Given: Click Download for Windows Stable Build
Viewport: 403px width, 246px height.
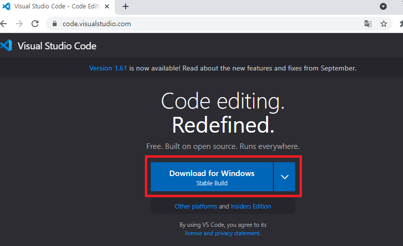Looking at the screenshot, I should [212, 176].
